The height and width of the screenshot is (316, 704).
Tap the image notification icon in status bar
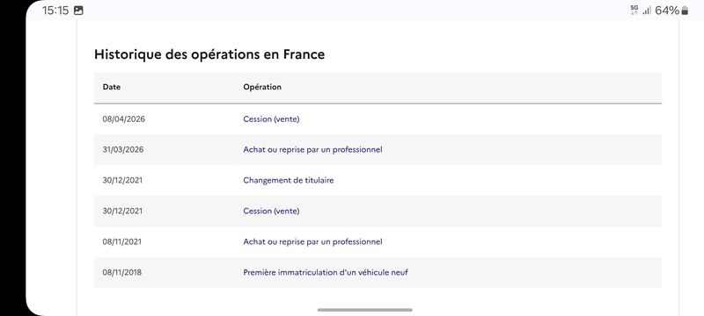78,11
